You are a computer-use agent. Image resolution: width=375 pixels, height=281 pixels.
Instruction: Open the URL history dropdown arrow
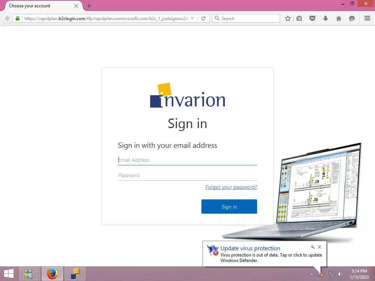[193, 18]
